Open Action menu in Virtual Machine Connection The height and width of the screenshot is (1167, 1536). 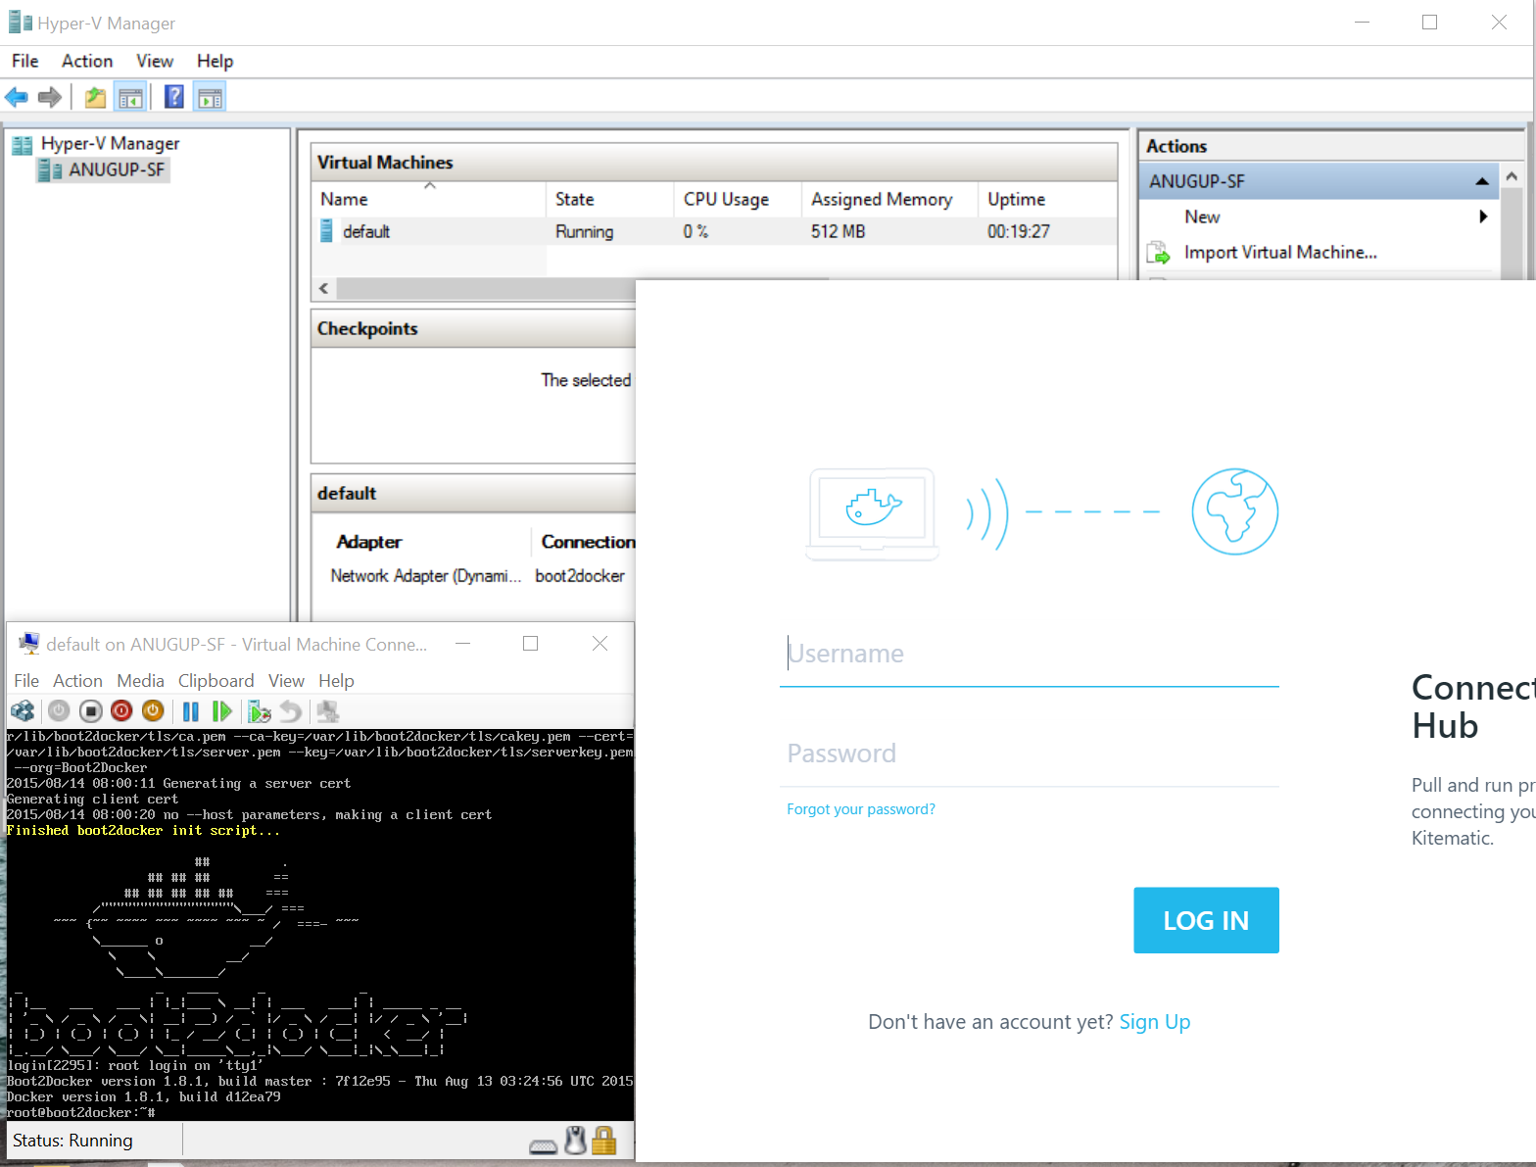pyautogui.click(x=77, y=680)
